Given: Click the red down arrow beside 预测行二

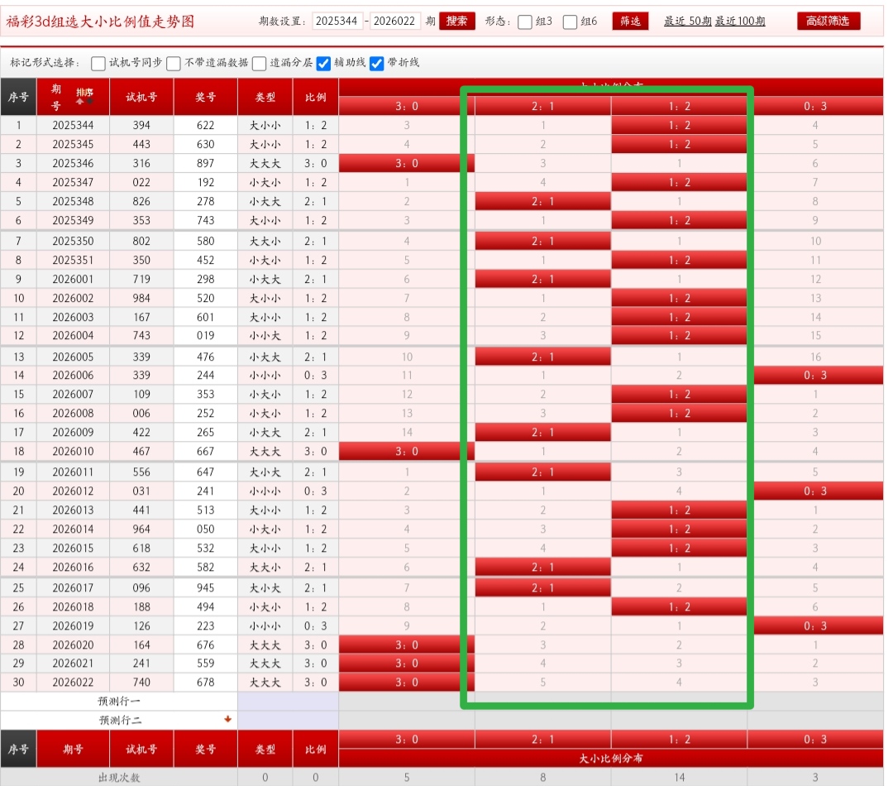Looking at the screenshot, I should coord(228,719).
